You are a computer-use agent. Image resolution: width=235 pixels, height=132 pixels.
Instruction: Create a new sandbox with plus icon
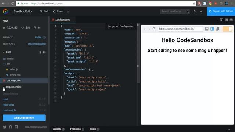click(201, 11)
